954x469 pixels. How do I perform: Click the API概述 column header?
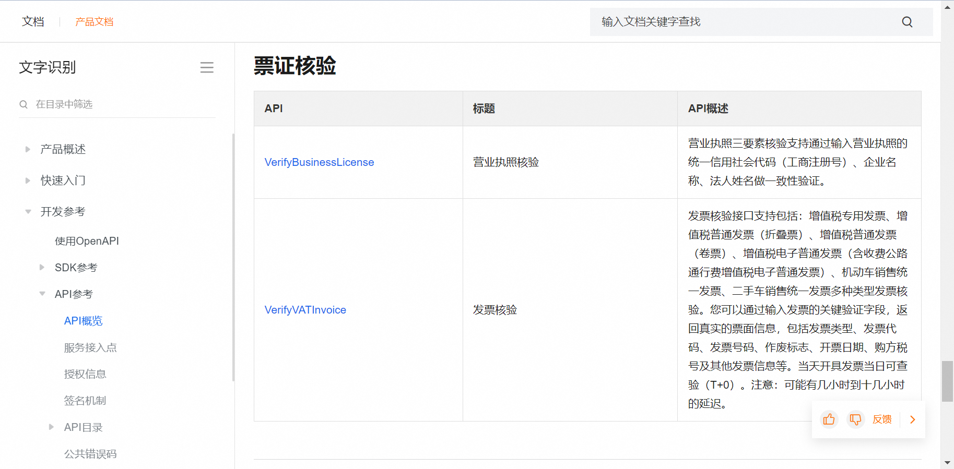pos(799,109)
